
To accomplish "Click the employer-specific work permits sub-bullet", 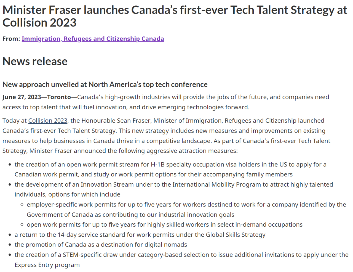I will tap(186, 205).
